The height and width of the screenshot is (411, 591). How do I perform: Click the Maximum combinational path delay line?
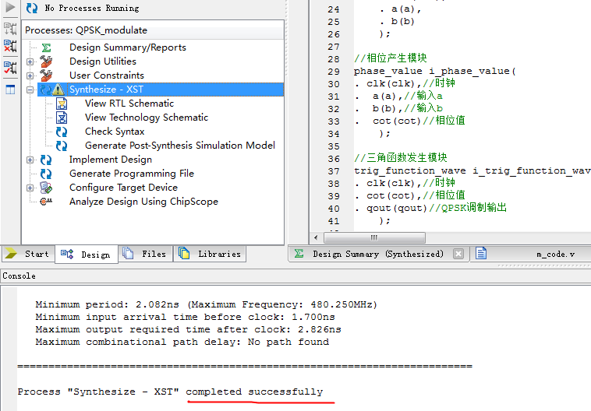[182, 342]
